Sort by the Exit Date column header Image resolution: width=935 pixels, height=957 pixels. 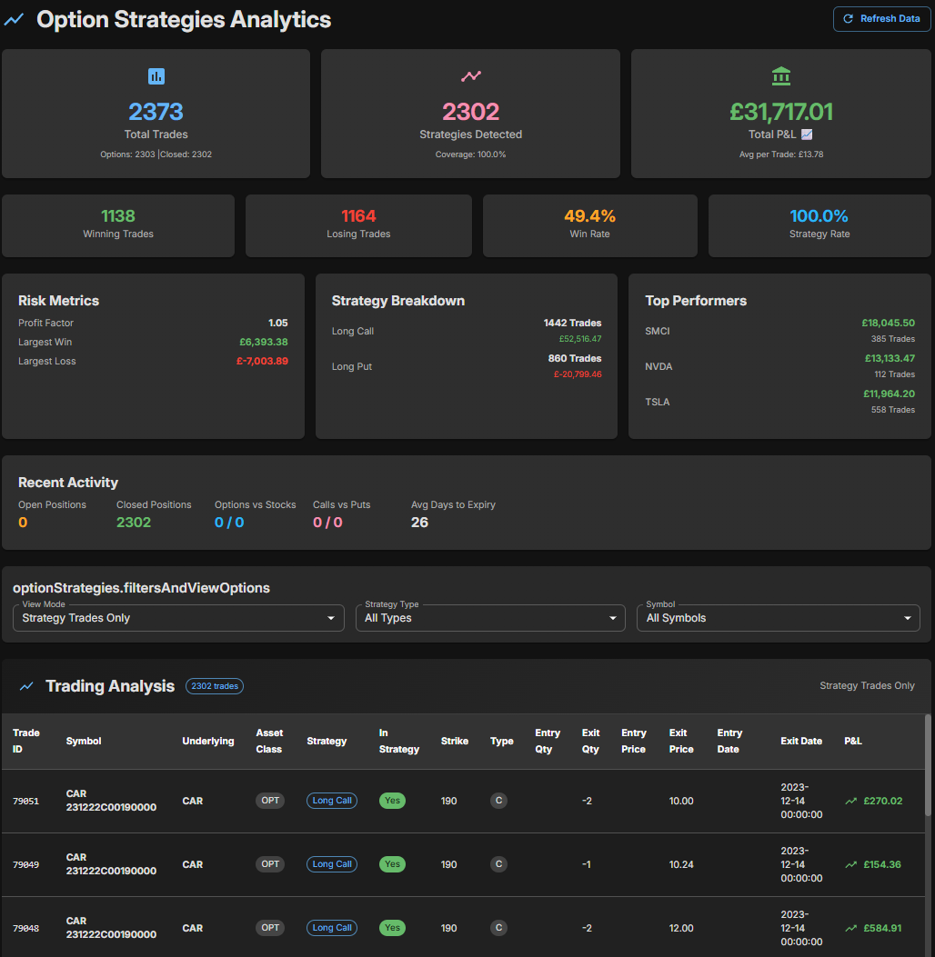pos(800,741)
